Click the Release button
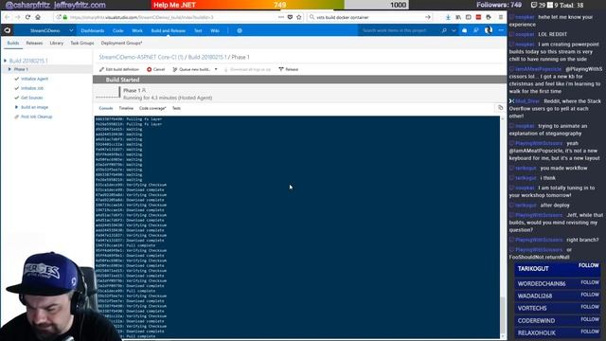The width and height of the screenshot is (606, 341). pyautogui.click(x=288, y=69)
